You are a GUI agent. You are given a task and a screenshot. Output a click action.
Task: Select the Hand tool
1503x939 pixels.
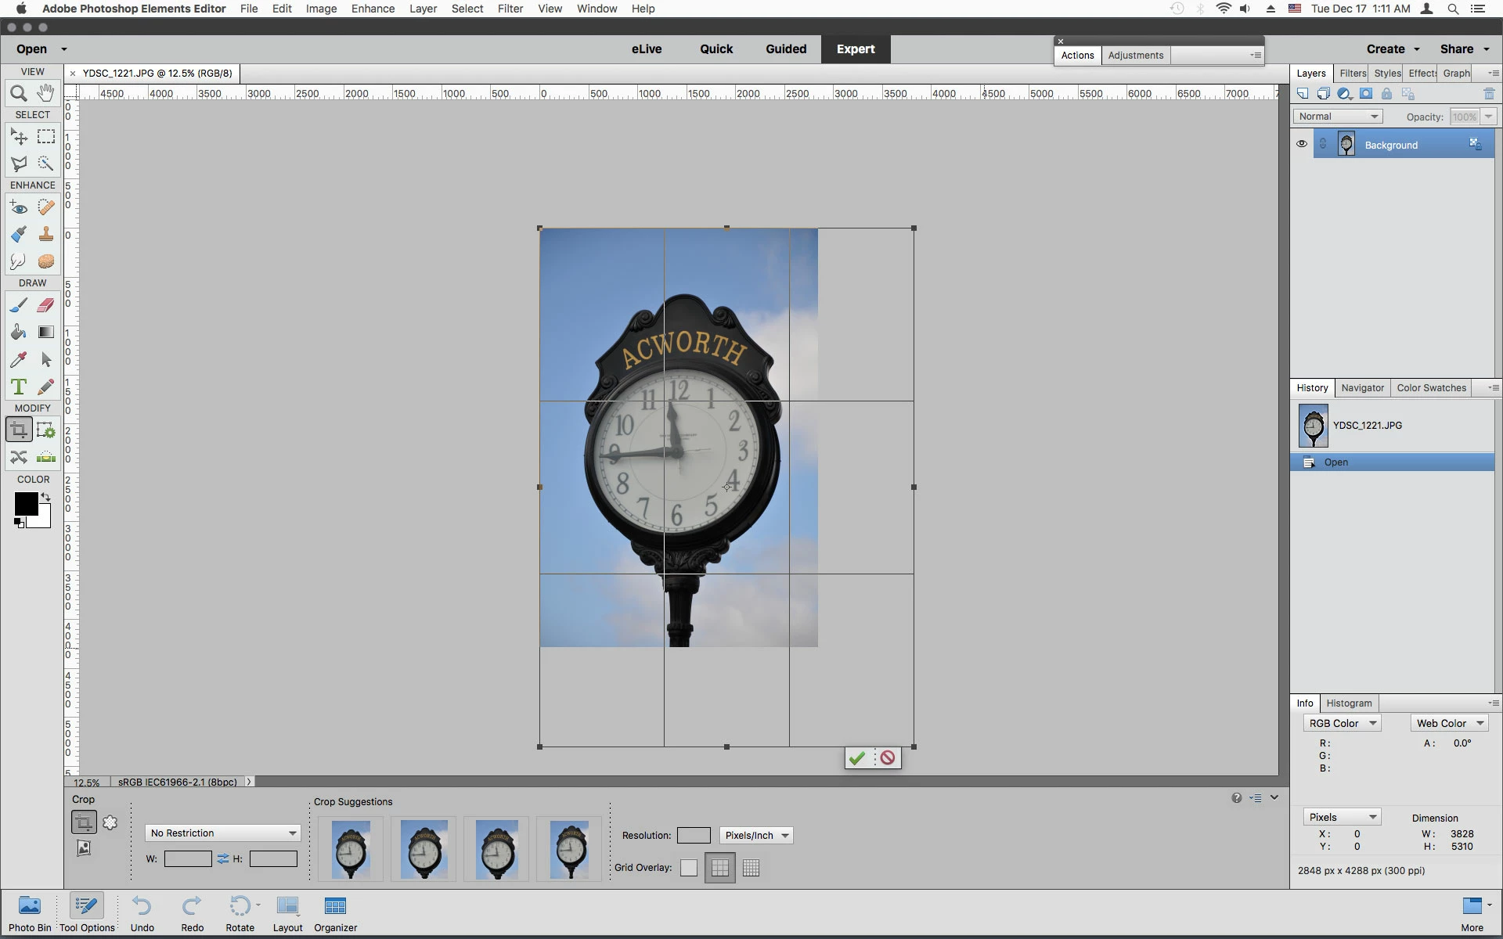tap(46, 93)
